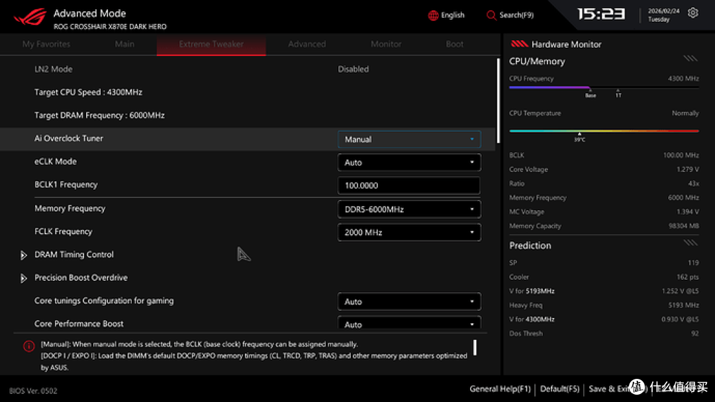Click CPU/Memory section heading

[537, 61]
